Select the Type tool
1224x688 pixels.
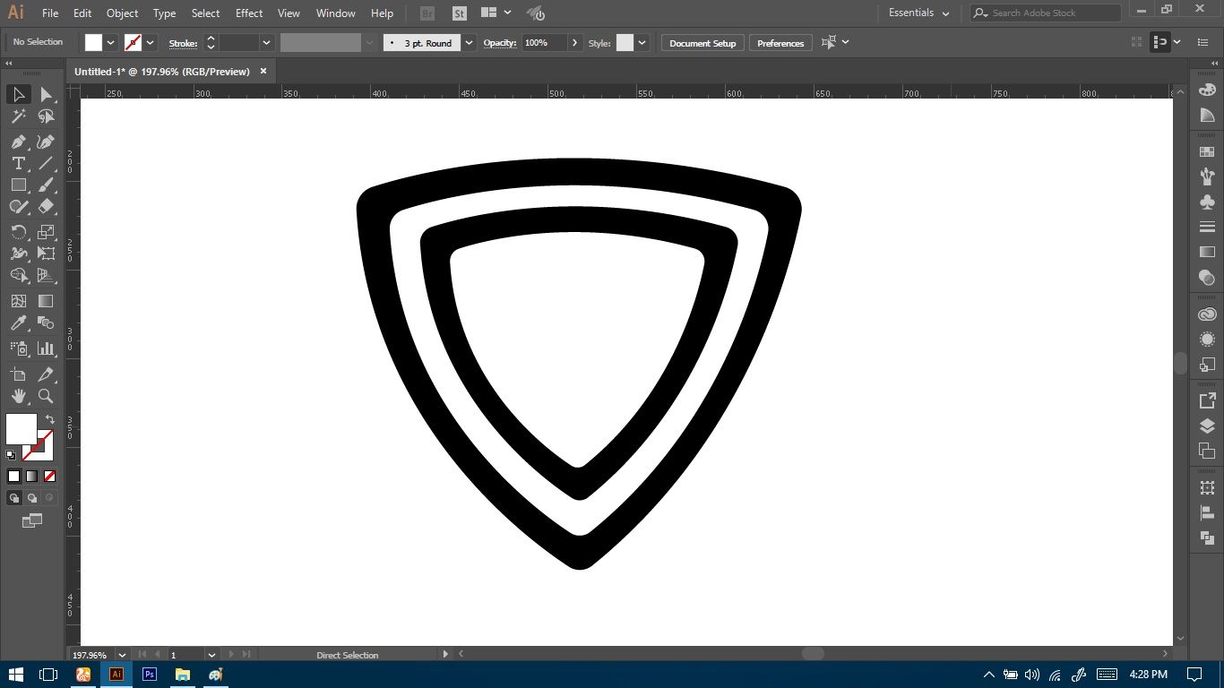click(18, 163)
